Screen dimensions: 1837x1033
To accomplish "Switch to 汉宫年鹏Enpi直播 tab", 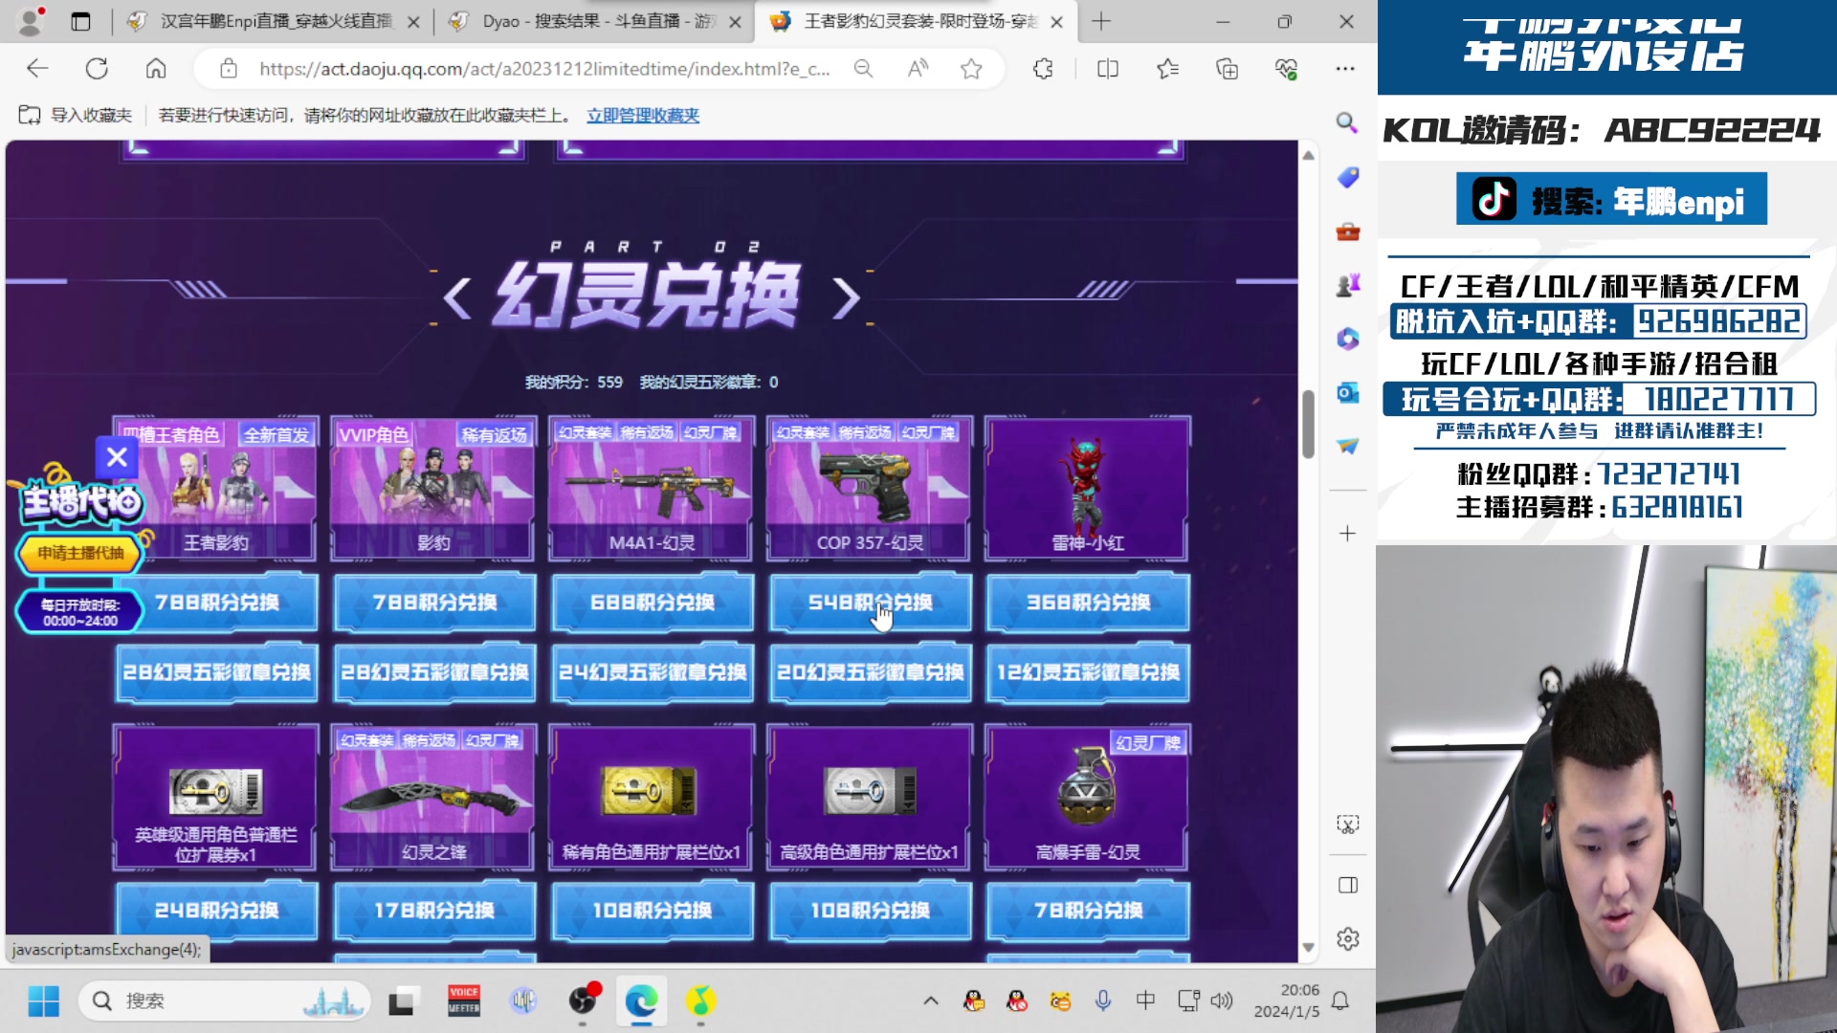I will (x=275, y=21).
